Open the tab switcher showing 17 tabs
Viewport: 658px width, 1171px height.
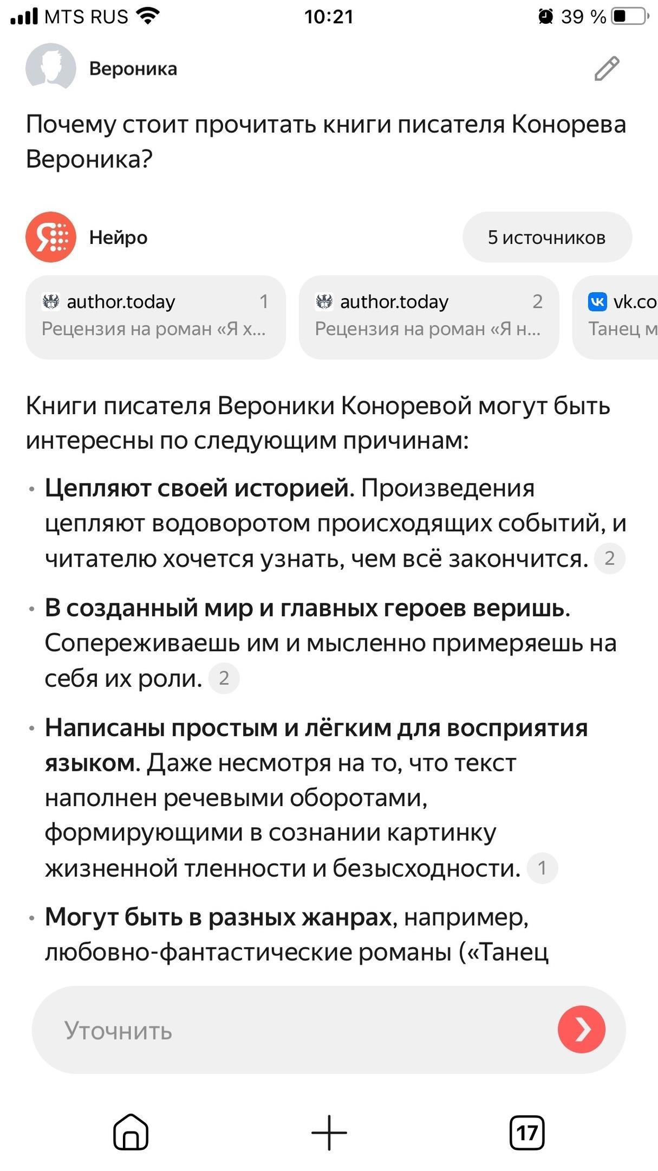pos(527,1132)
